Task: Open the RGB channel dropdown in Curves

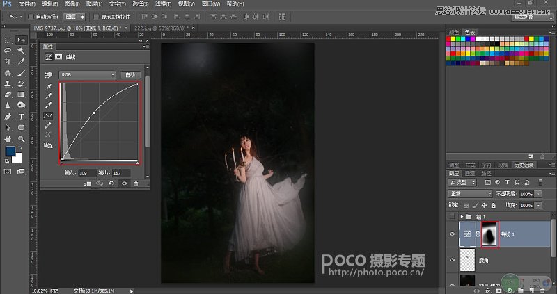Action: pos(88,75)
